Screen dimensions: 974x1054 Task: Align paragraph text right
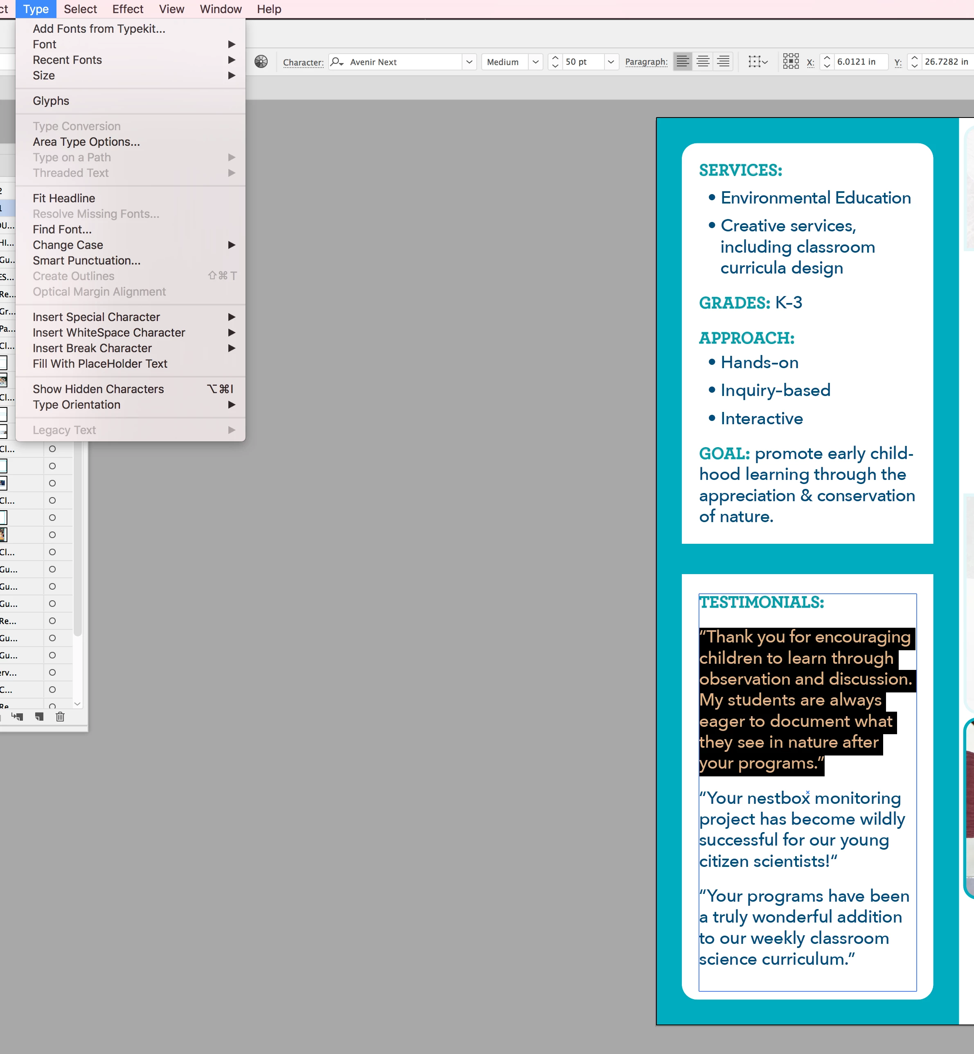724,62
